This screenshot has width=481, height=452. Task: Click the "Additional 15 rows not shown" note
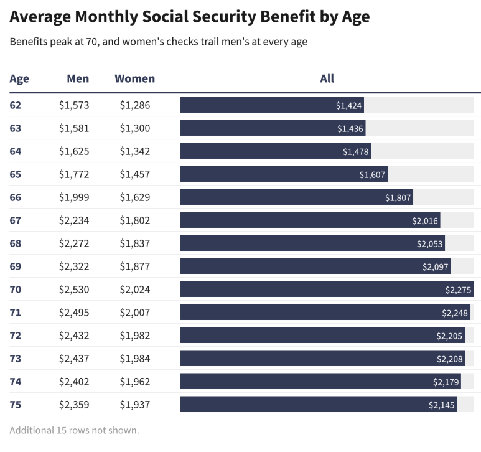74,430
